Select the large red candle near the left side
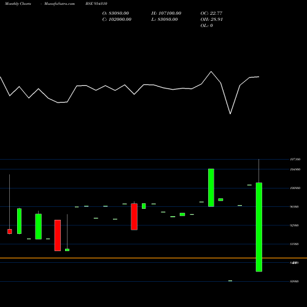 tap(58, 235)
